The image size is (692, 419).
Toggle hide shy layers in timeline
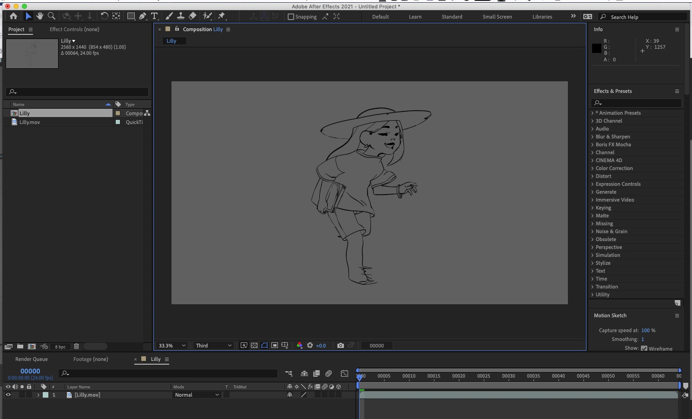(304, 373)
